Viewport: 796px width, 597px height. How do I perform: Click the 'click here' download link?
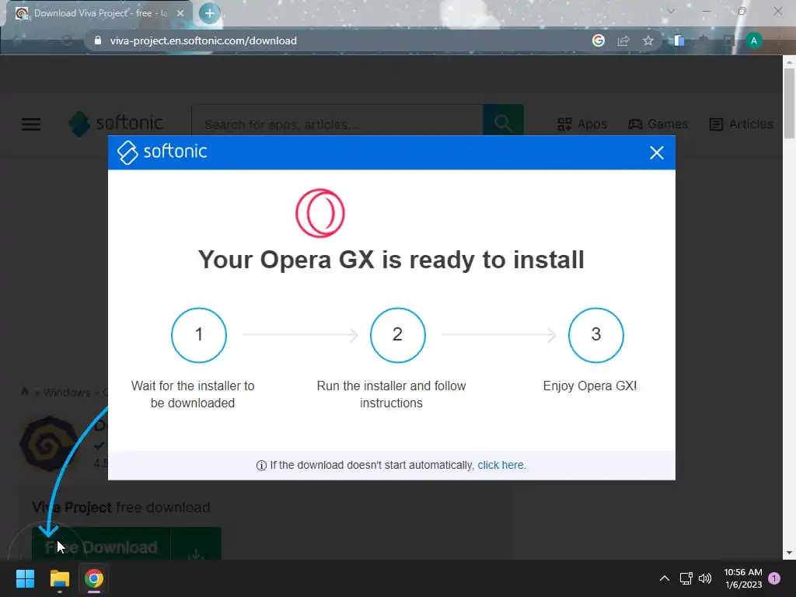501,465
